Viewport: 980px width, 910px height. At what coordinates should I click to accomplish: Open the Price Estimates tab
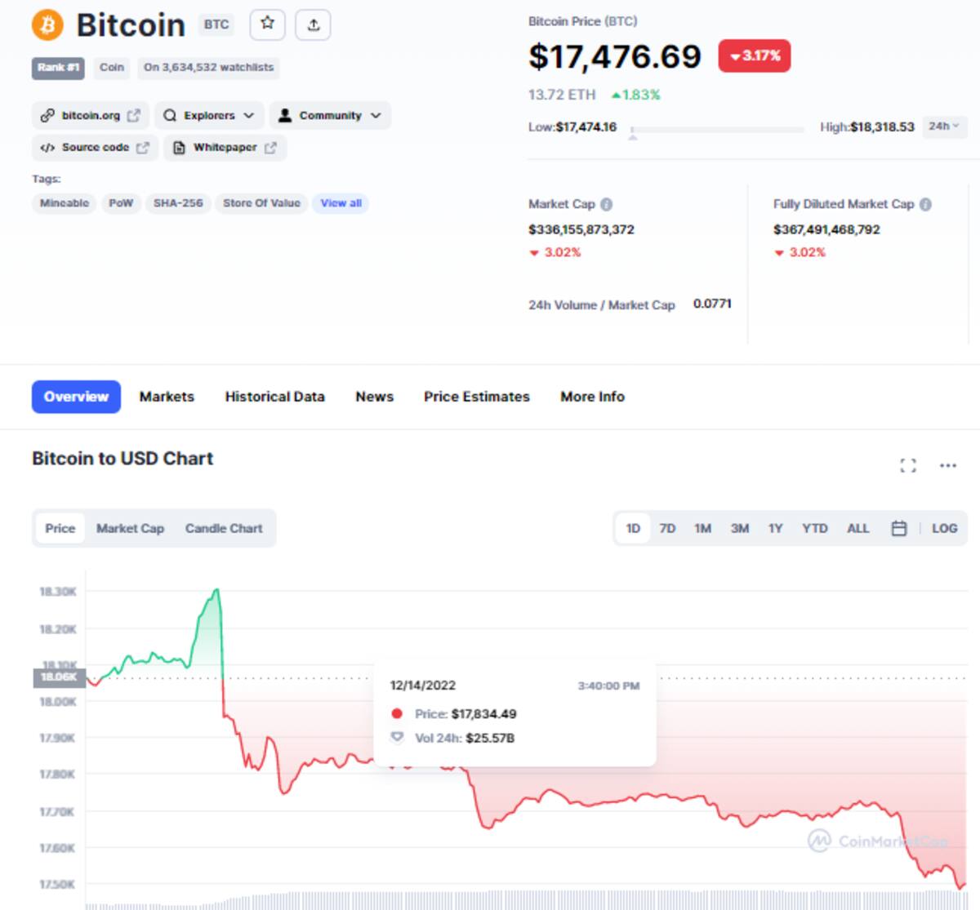pos(477,397)
